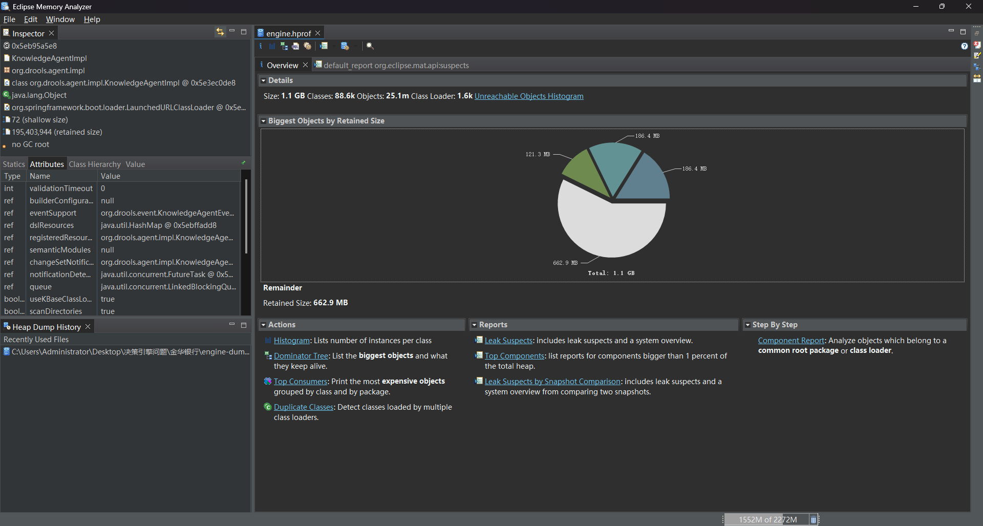Click the Run Expert System Test icon
The height and width of the screenshot is (526, 983).
coord(324,46)
